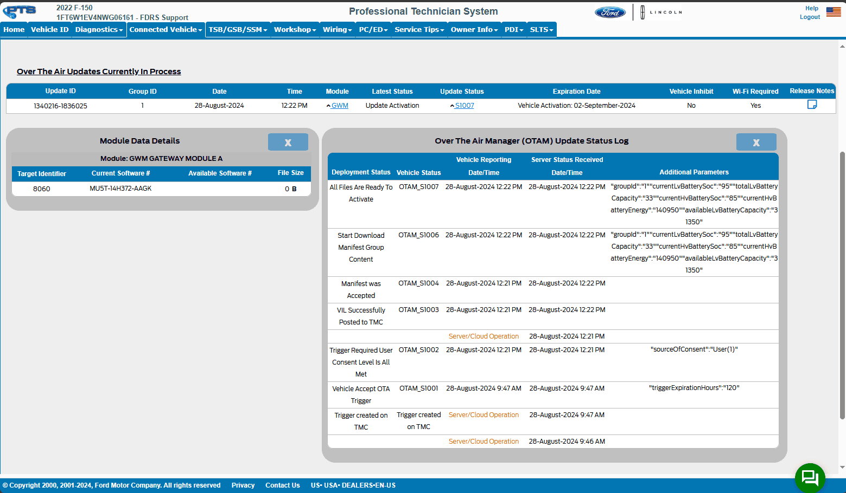846x493 pixels.
Task: Open the Connected Vehicle dropdown menu
Action: (x=166, y=30)
